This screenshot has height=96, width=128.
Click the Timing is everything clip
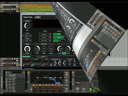pos(37,10)
